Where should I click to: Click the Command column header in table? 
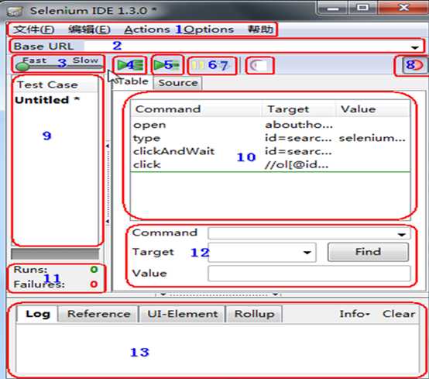pos(196,109)
